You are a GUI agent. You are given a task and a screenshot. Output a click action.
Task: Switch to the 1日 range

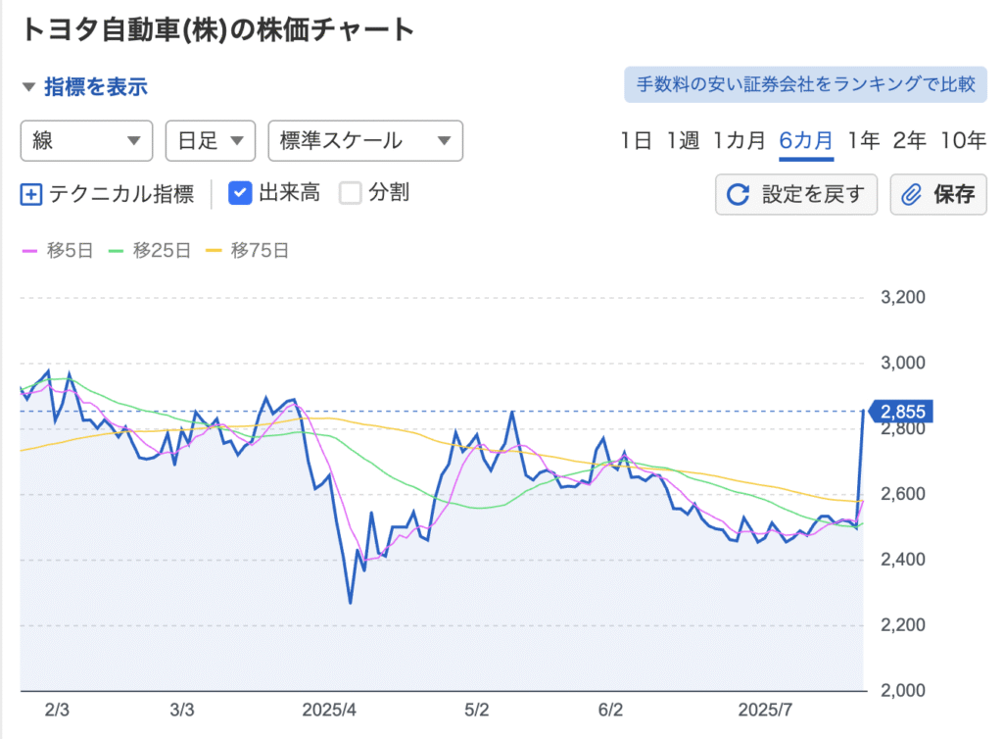click(636, 140)
